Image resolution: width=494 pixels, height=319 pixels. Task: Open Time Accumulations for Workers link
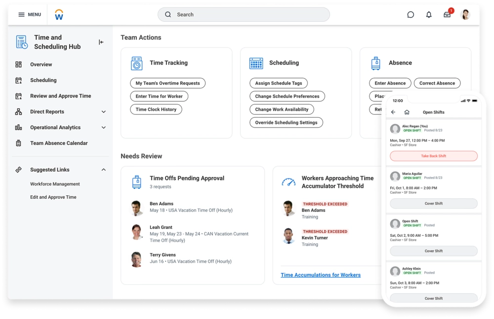click(x=320, y=275)
